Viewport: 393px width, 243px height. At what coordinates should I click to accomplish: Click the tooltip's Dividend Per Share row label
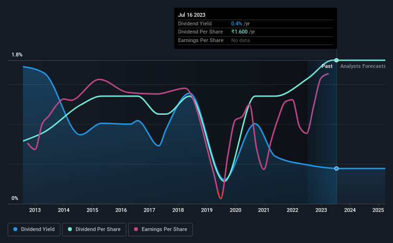tap(200, 32)
